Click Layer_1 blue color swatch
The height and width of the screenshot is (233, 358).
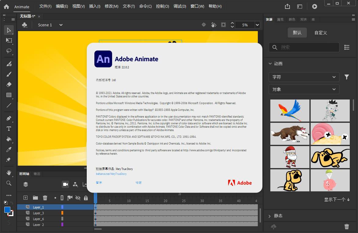(x=62, y=207)
